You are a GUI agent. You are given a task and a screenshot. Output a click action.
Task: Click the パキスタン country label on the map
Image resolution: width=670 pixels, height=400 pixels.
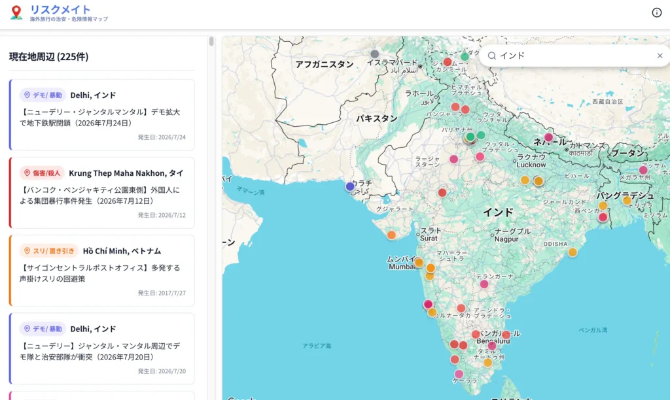point(377,118)
